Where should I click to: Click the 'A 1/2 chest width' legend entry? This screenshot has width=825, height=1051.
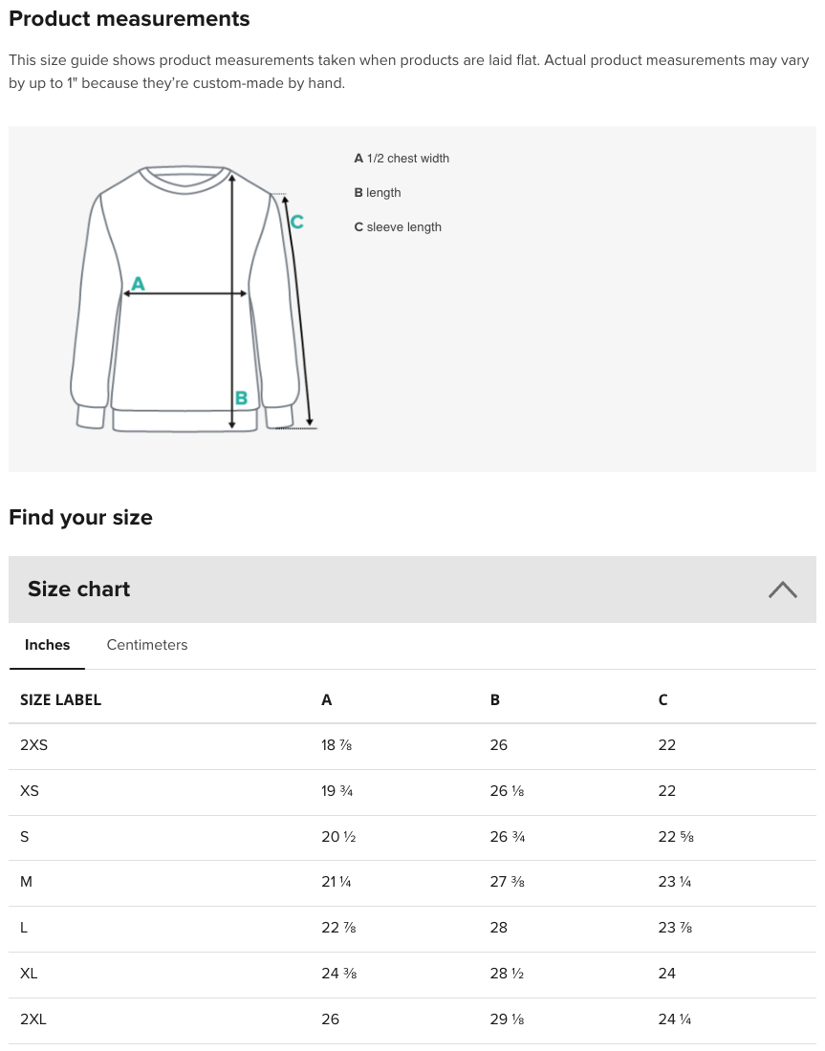click(402, 159)
